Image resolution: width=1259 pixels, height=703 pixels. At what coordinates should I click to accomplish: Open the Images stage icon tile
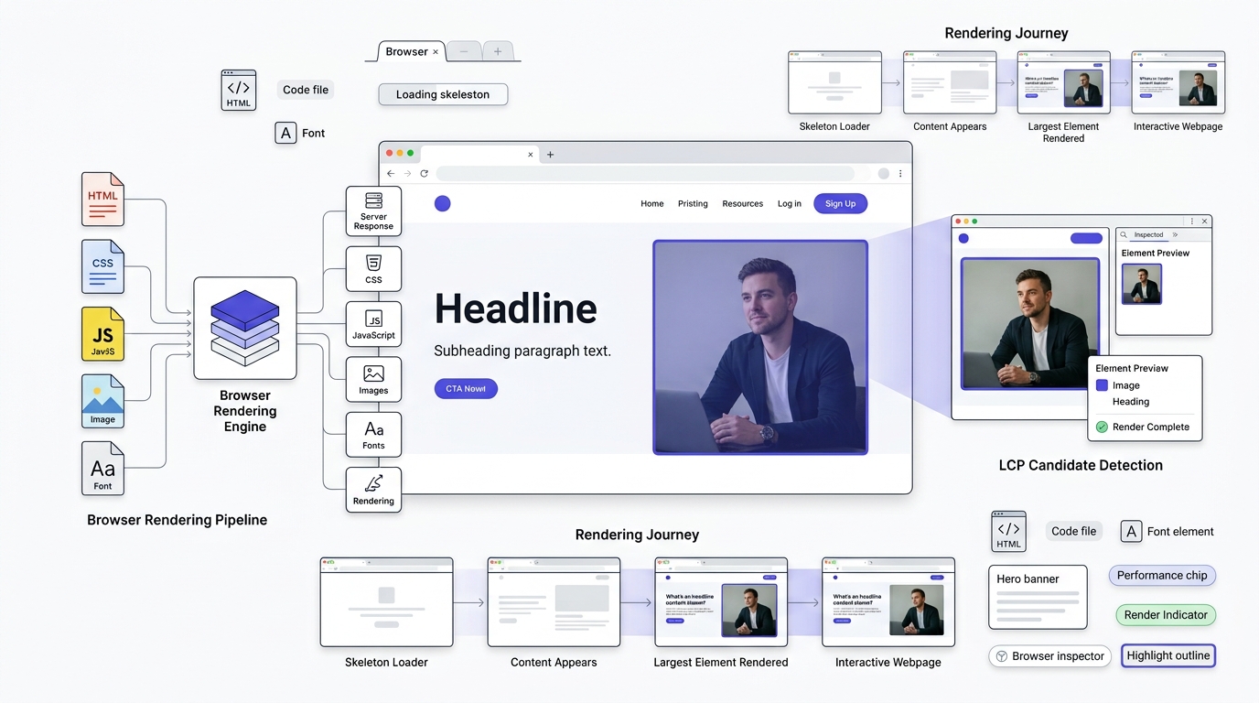tap(373, 379)
